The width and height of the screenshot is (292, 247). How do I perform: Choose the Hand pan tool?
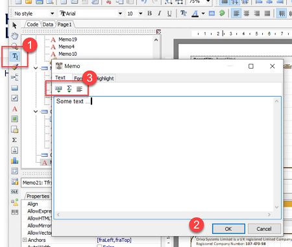pyautogui.click(x=14, y=36)
